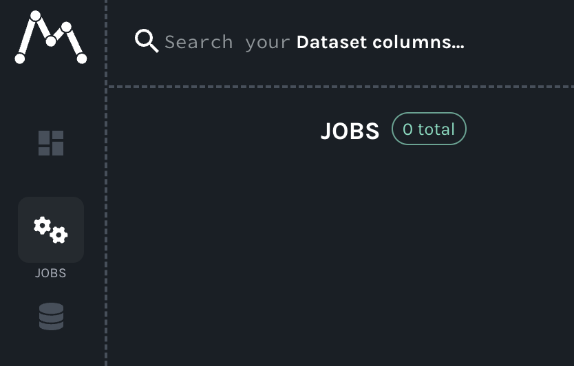
Task: Click the highlighted Jobs sidebar tile
Action: (x=51, y=229)
